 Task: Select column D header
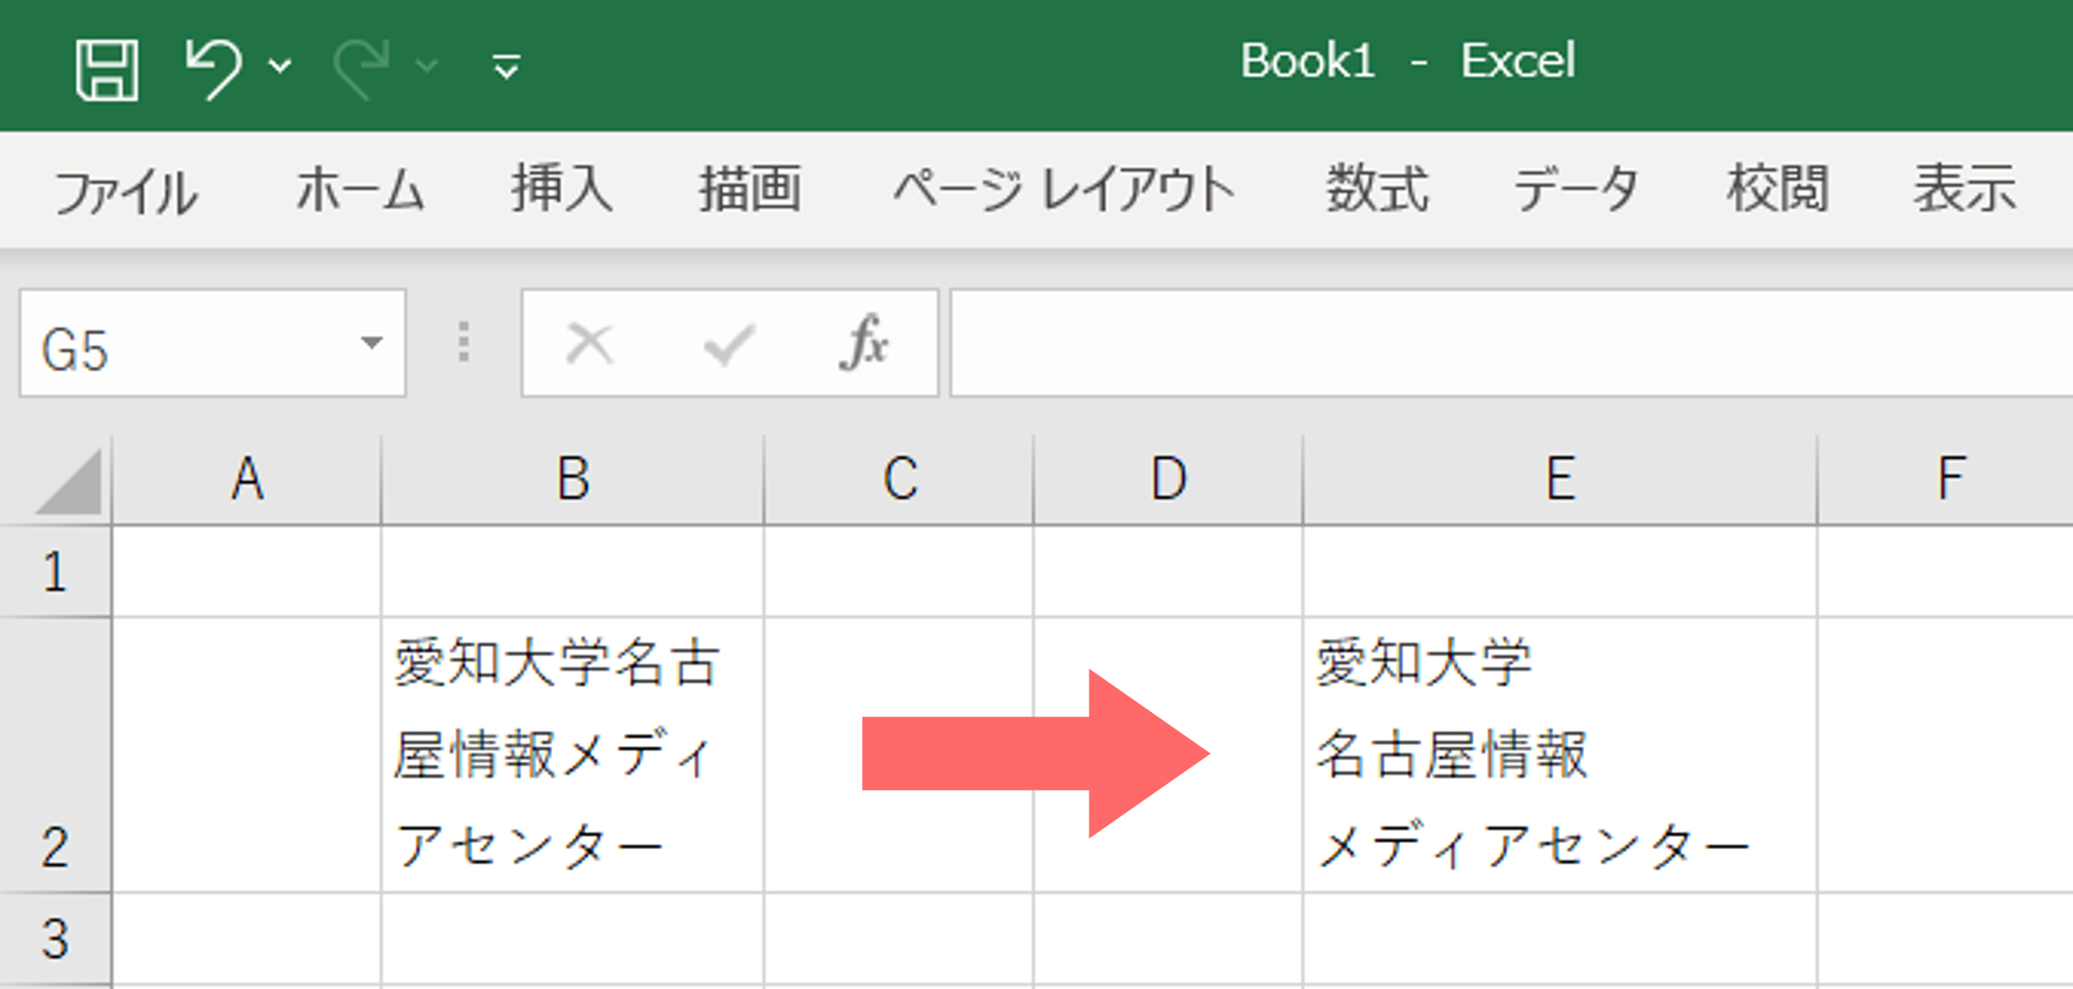(x=1168, y=480)
